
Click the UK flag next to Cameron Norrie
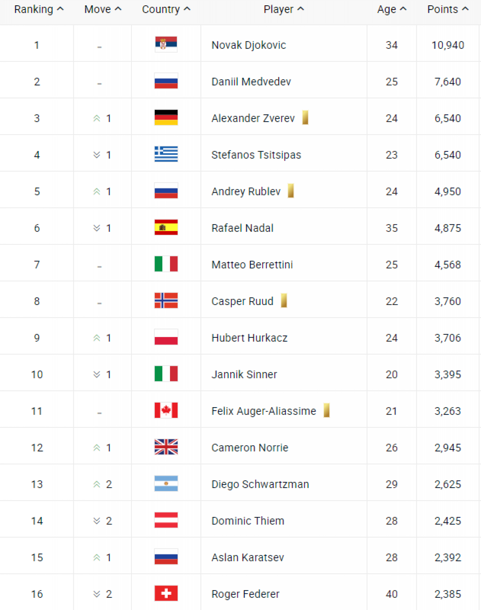coord(166,448)
